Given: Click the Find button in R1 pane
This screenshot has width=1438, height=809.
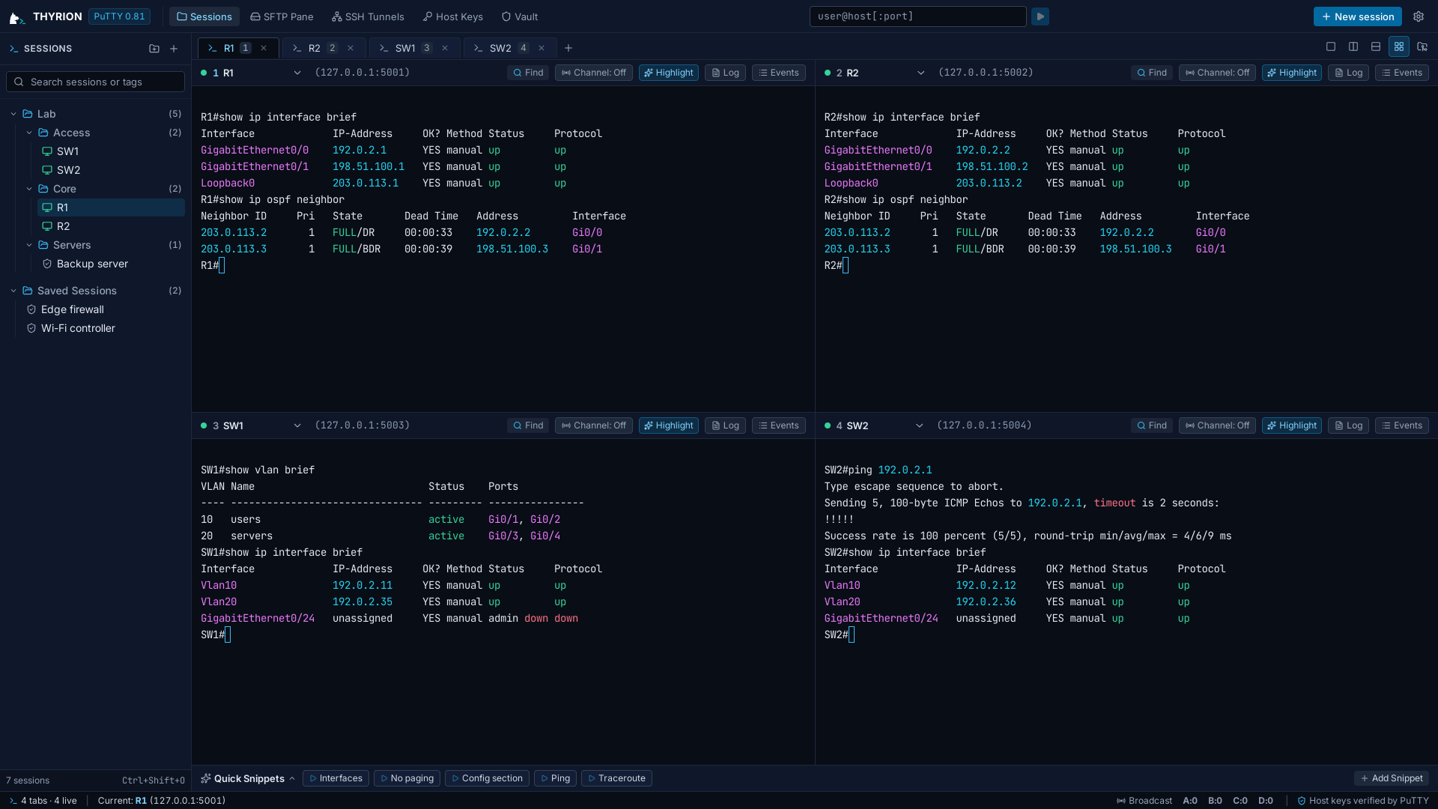Looking at the screenshot, I should [x=528, y=73].
